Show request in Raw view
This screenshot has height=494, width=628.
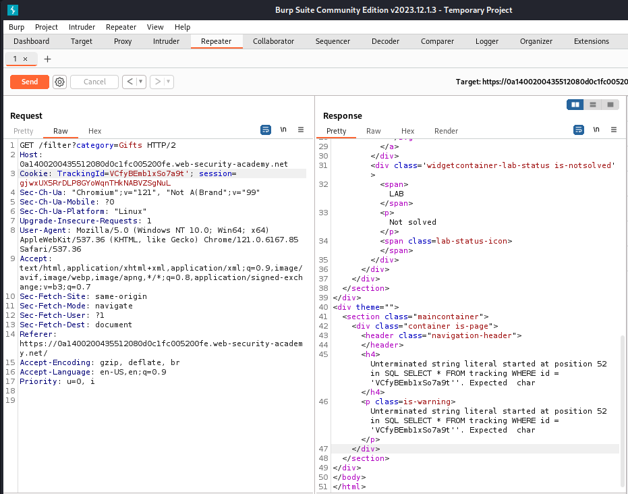(61, 131)
